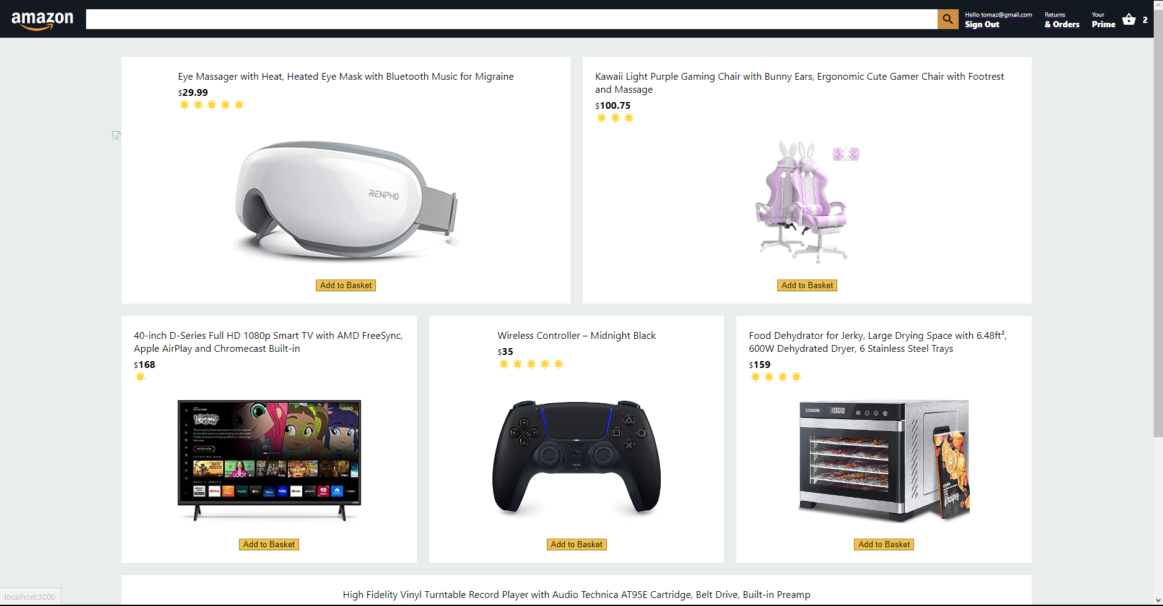Click the vertical scrollbar up arrow
The image size is (1163, 606).
(x=1158, y=5)
